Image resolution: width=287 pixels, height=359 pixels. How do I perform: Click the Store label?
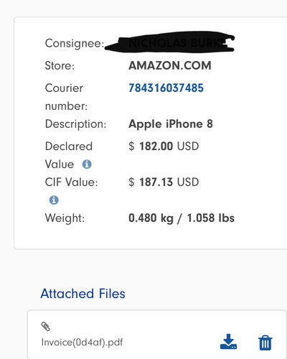(60, 65)
